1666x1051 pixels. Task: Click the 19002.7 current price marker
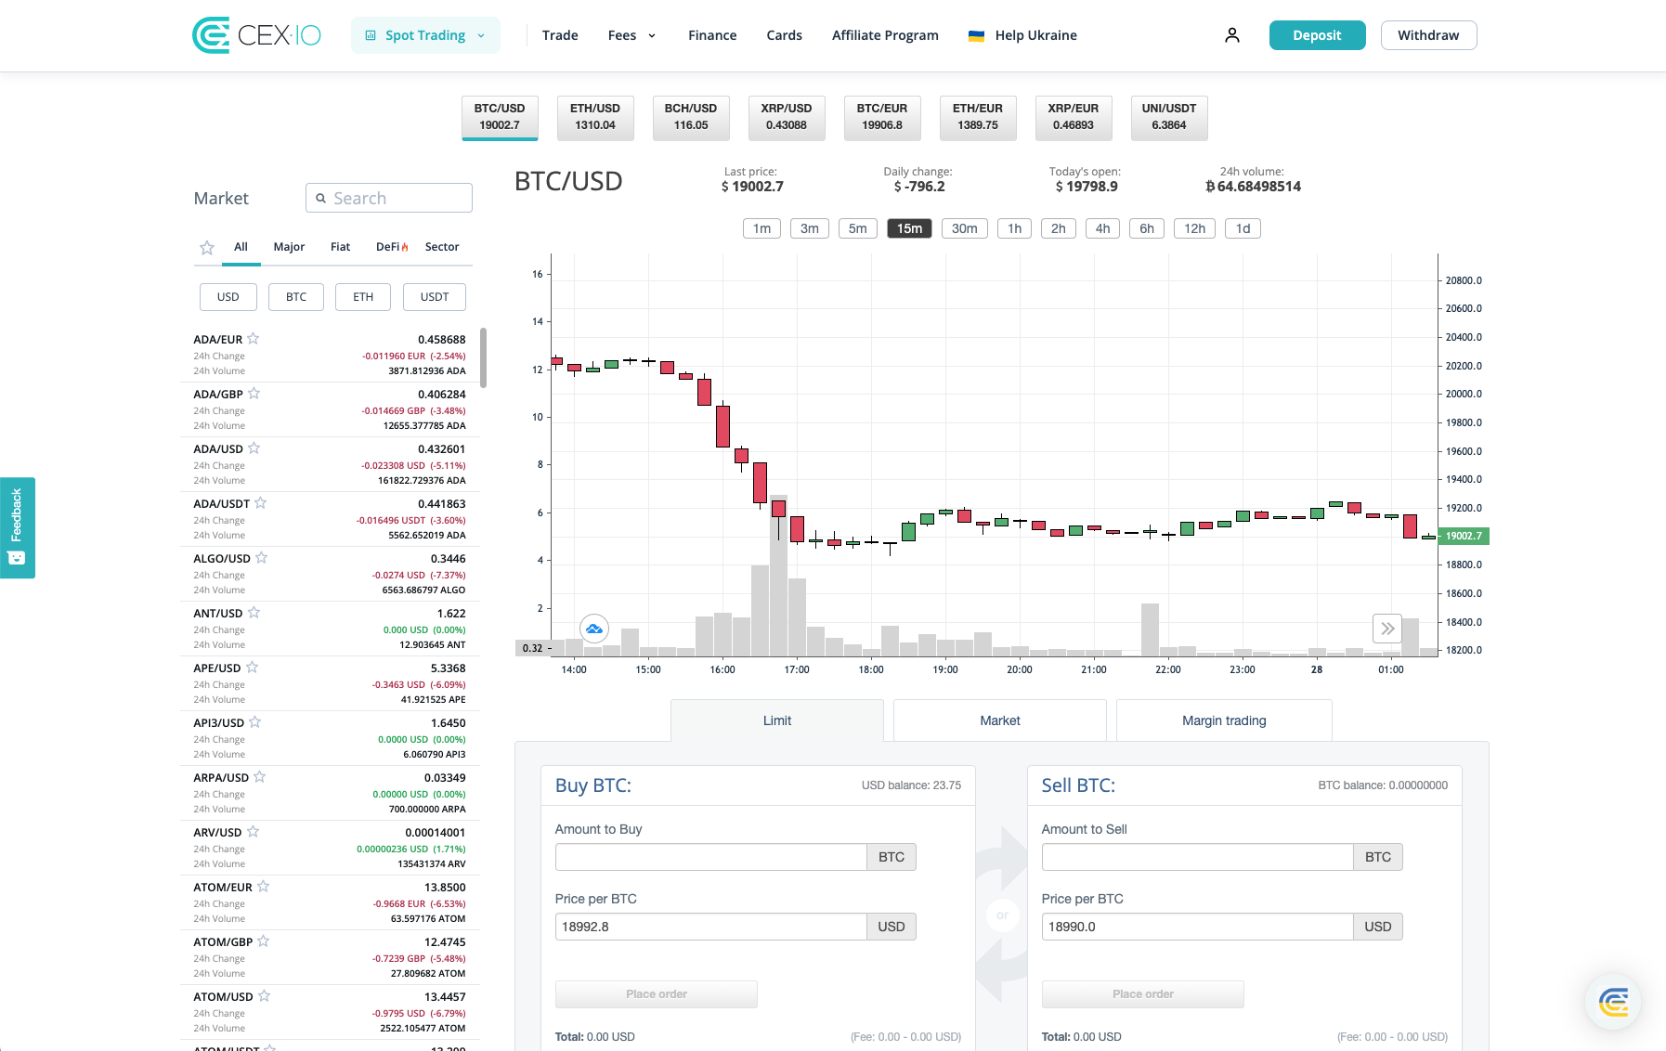1464,536
